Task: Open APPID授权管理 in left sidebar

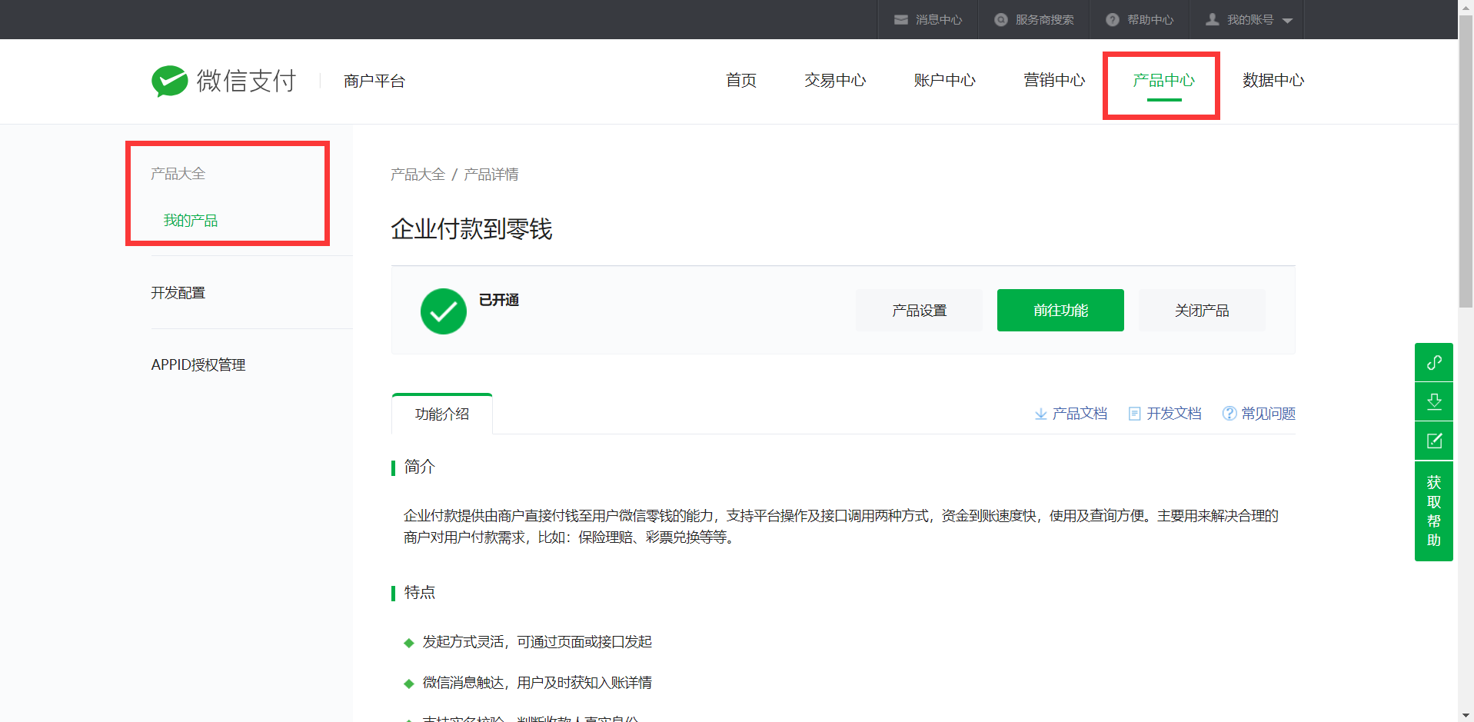Action: (x=198, y=365)
